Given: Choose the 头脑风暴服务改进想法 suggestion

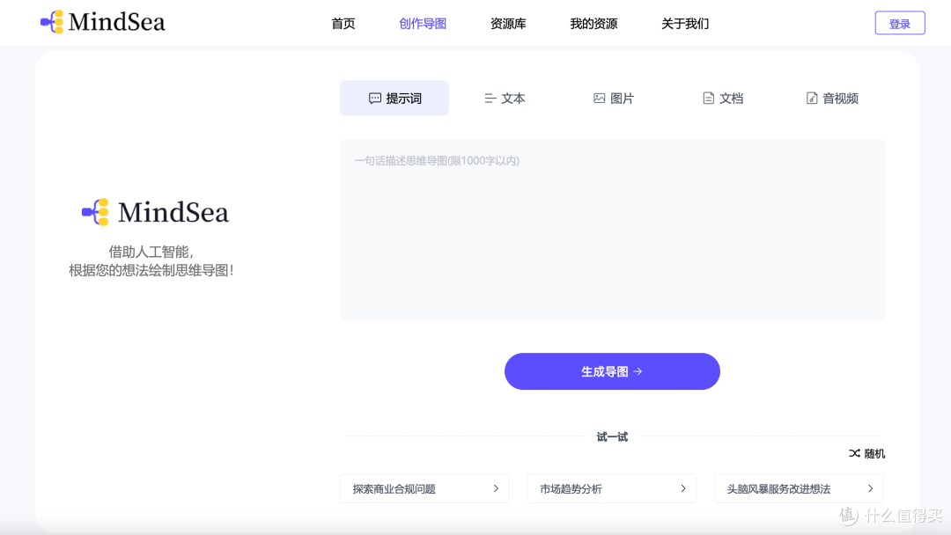Looking at the screenshot, I should 799,488.
